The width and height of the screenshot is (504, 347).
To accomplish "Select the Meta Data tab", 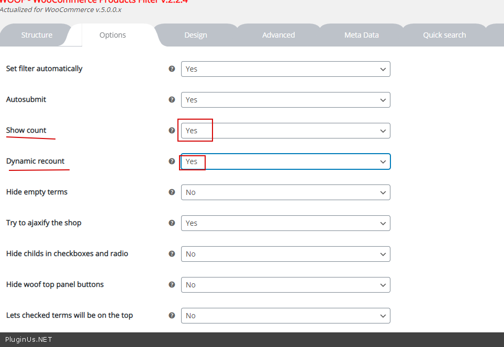I will pyautogui.click(x=361, y=35).
